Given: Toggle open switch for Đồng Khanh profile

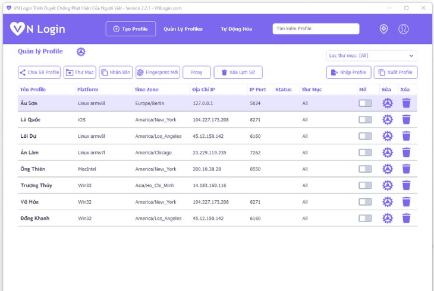Looking at the screenshot, I should (365, 219).
